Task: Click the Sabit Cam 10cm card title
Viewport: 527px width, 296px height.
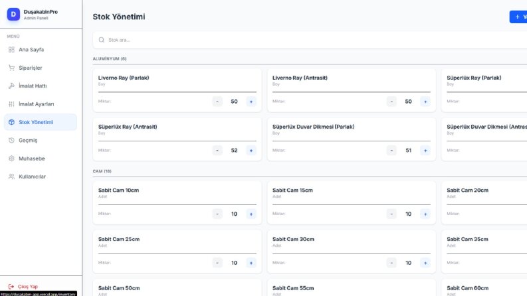Action: 119,190
